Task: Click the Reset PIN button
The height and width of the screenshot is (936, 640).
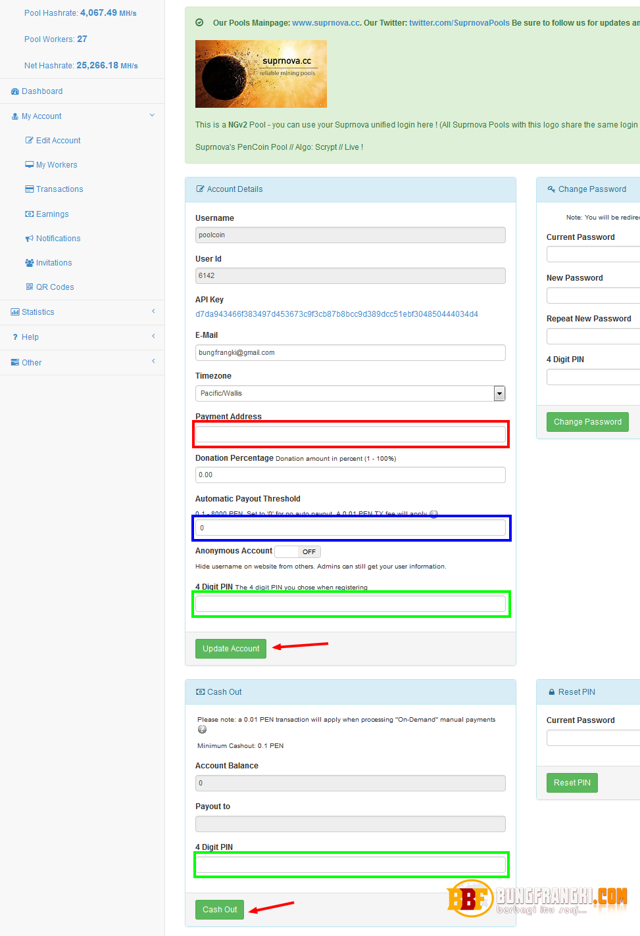Action: (x=572, y=783)
